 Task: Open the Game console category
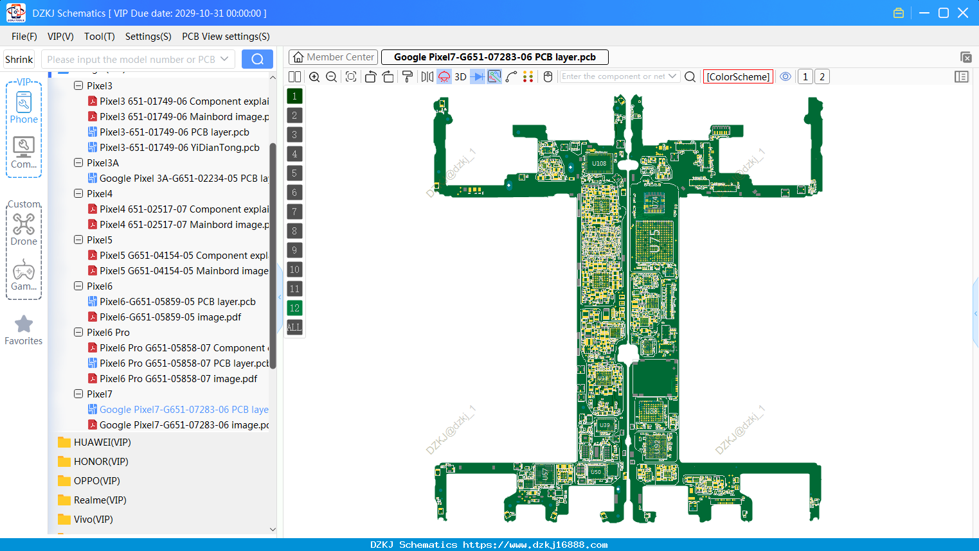click(x=24, y=275)
